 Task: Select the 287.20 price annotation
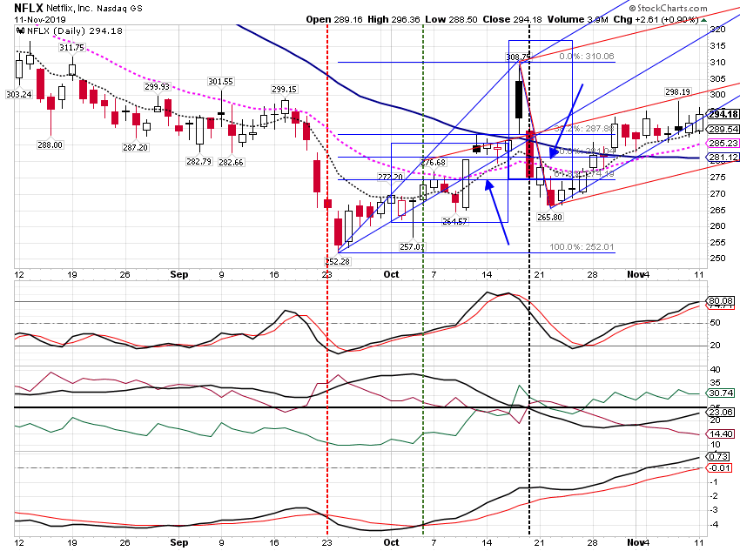tap(136, 147)
